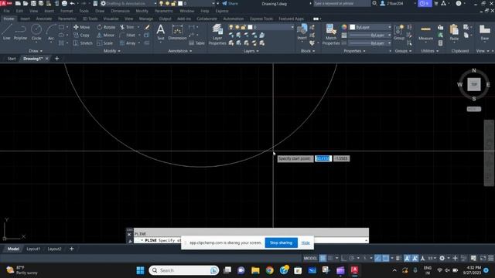Open the Annotate ribbon tab
Viewport: 495px width, 278px height.
point(44,19)
